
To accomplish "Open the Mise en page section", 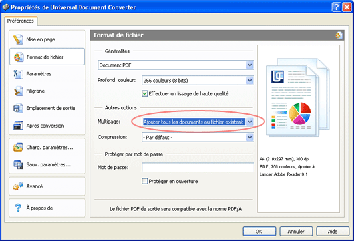I will [47, 39].
